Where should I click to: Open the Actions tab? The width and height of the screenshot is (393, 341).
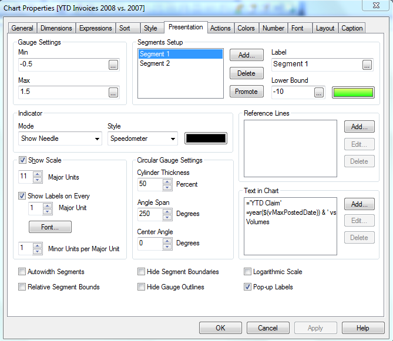220,28
